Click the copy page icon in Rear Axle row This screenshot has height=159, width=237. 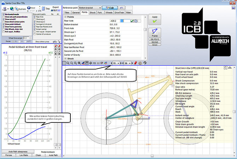(136, 21)
